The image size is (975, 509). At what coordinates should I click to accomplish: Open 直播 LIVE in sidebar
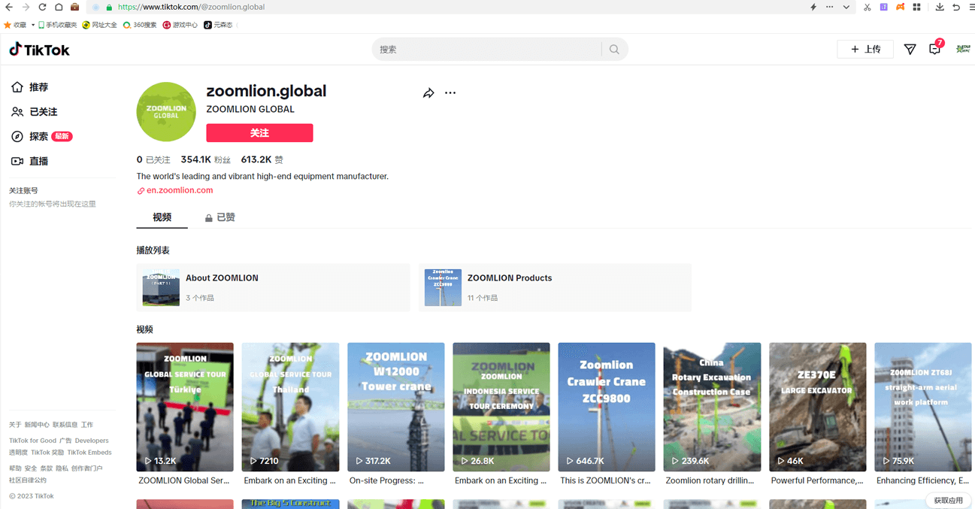[30, 162]
